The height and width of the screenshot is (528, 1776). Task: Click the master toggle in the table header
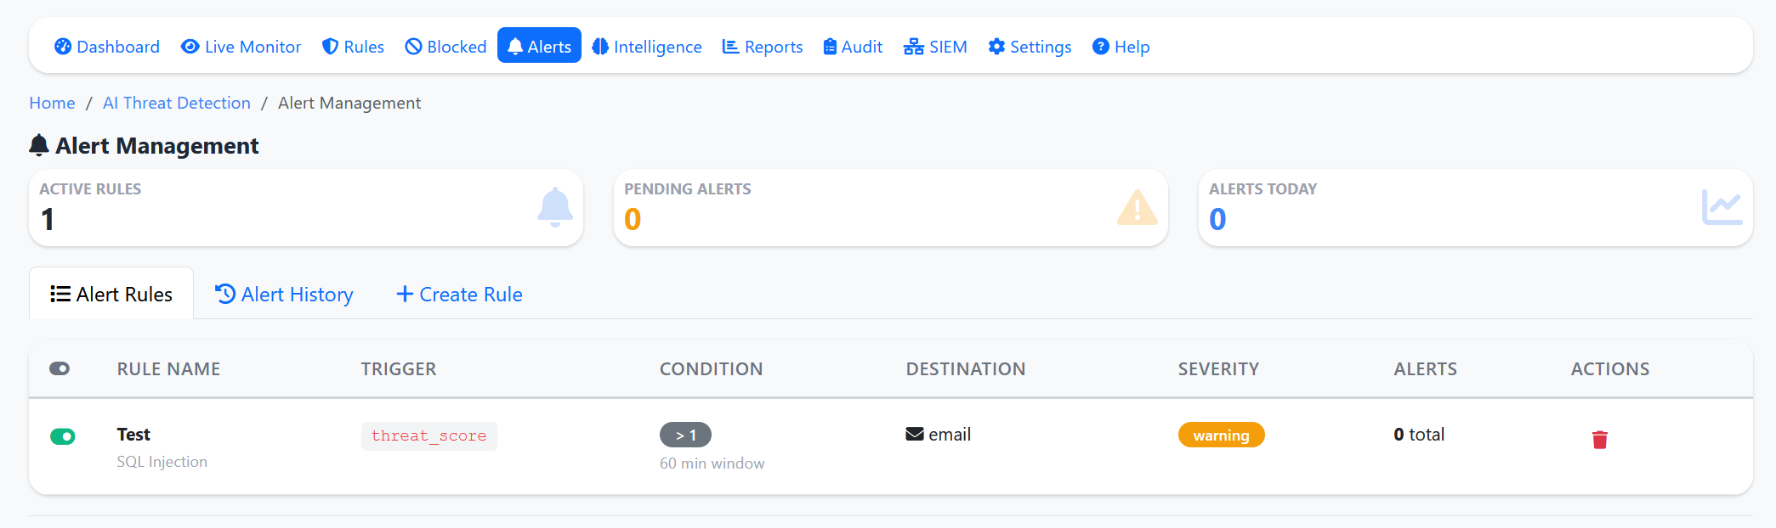click(60, 369)
